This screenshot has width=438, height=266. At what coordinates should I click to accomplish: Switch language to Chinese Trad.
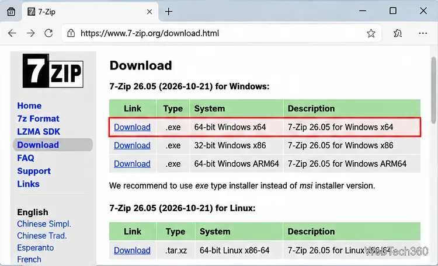[x=42, y=236]
